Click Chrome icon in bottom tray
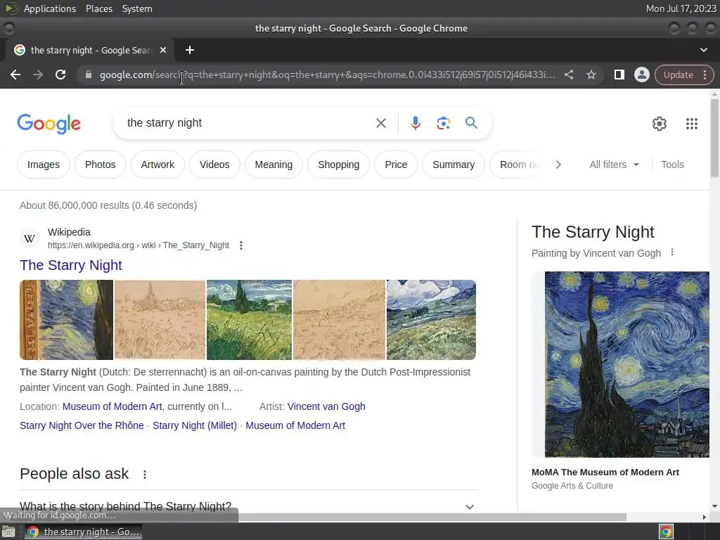The width and height of the screenshot is (720, 540). tap(666, 532)
